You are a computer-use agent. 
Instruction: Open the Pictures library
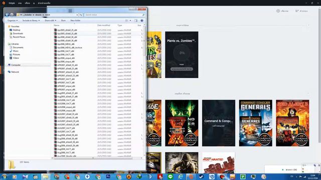15,54
